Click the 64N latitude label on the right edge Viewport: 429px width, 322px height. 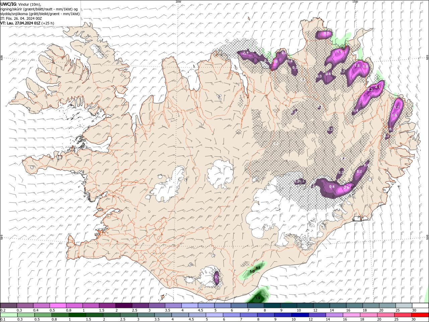coord(427,237)
